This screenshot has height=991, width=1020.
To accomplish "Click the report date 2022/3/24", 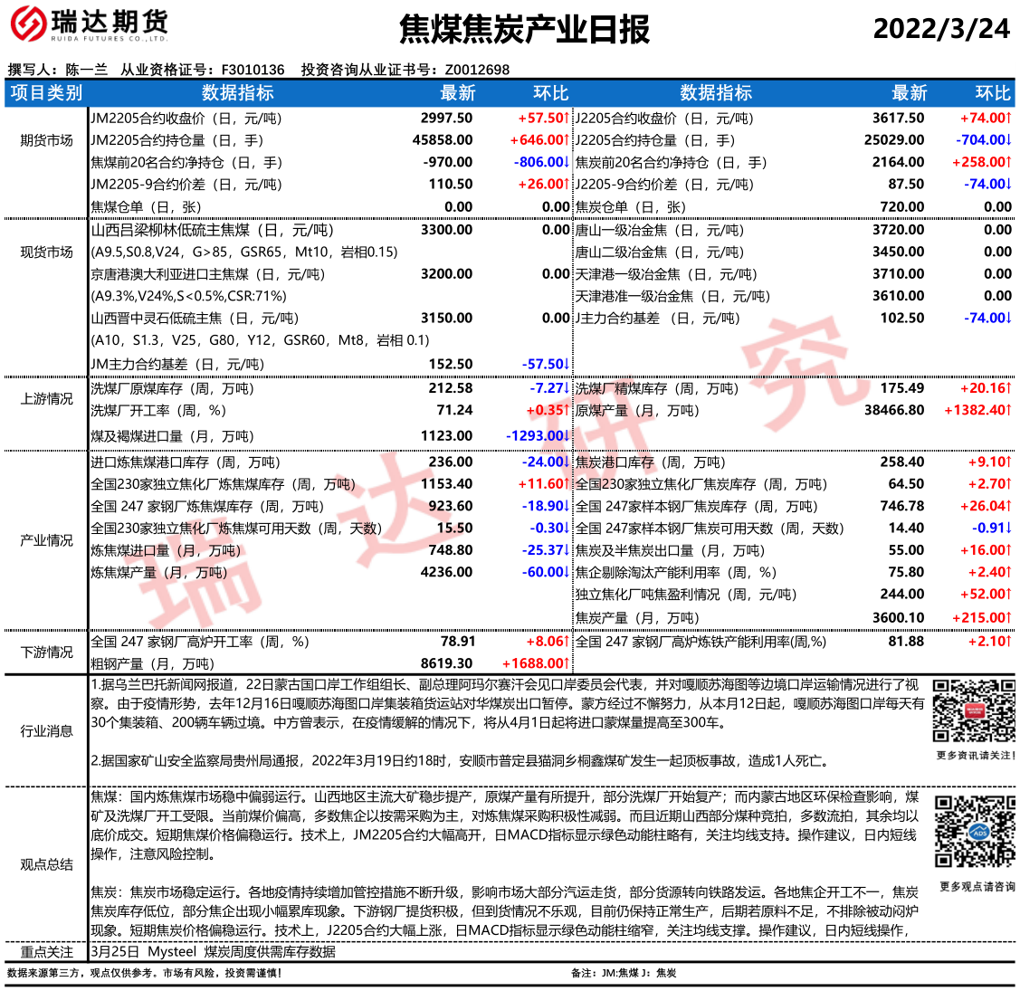I will pyautogui.click(x=941, y=28).
